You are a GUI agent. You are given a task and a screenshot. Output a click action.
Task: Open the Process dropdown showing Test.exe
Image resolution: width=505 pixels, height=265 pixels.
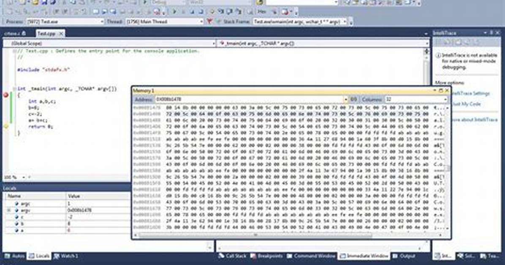tap(65, 22)
